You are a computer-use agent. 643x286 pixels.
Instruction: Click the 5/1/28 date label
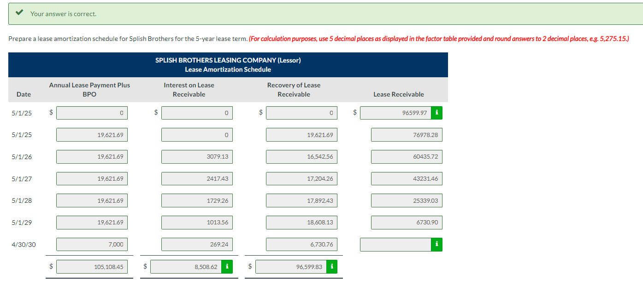click(22, 200)
